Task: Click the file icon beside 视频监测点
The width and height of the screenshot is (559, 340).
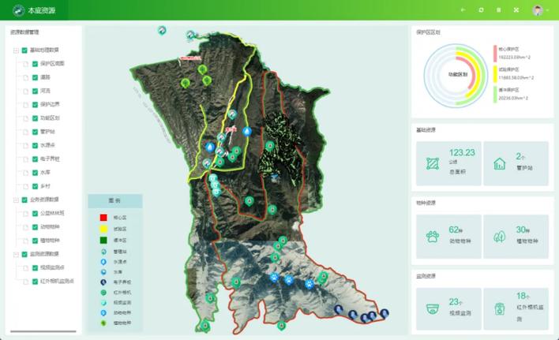Action: (26, 267)
